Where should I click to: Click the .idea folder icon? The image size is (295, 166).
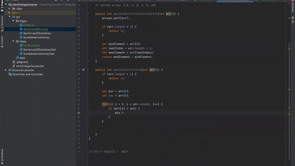(14, 8)
